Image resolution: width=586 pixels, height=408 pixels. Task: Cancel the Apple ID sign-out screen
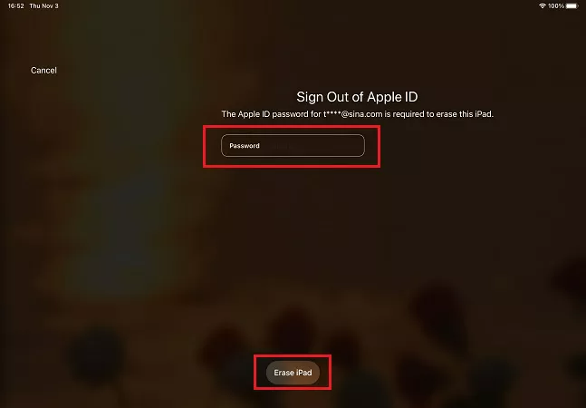tap(43, 71)
